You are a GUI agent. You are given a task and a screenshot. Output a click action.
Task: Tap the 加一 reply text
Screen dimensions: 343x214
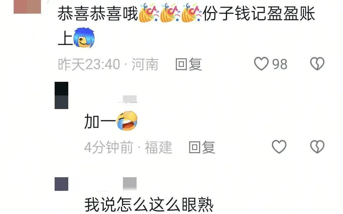click(100, 122)
